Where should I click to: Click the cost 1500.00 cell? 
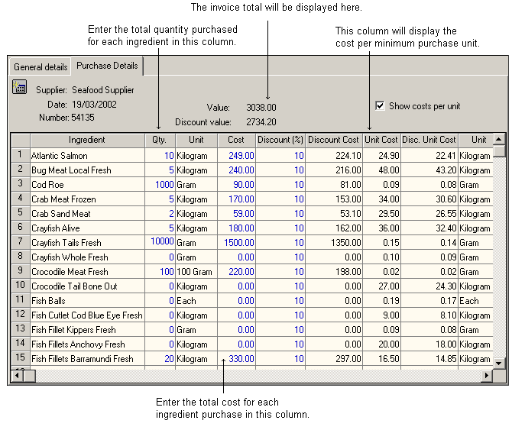pos(236,243)
